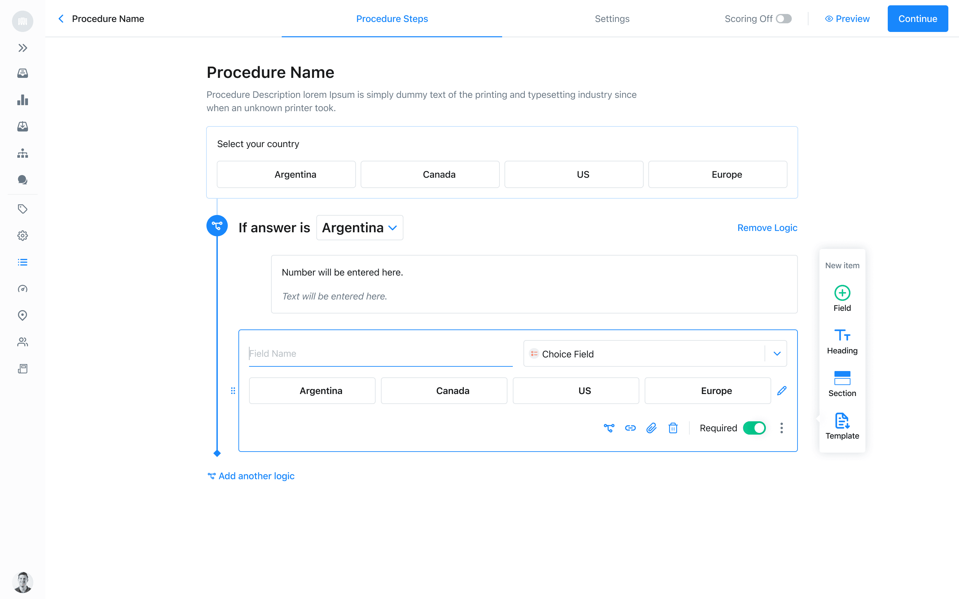Edit choices with the pencil icon
Image resolution: width=959 pixels, height=599 pixels.
[782, 391]
